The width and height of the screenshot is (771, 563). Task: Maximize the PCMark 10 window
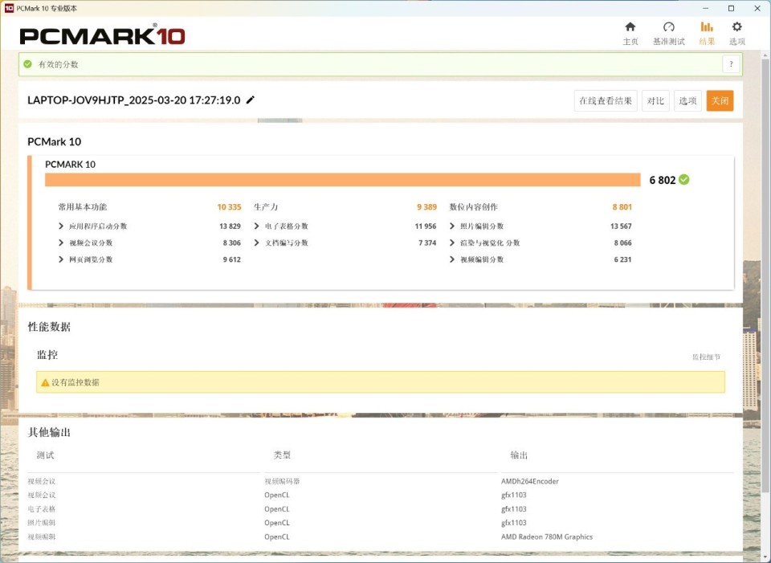731,8
